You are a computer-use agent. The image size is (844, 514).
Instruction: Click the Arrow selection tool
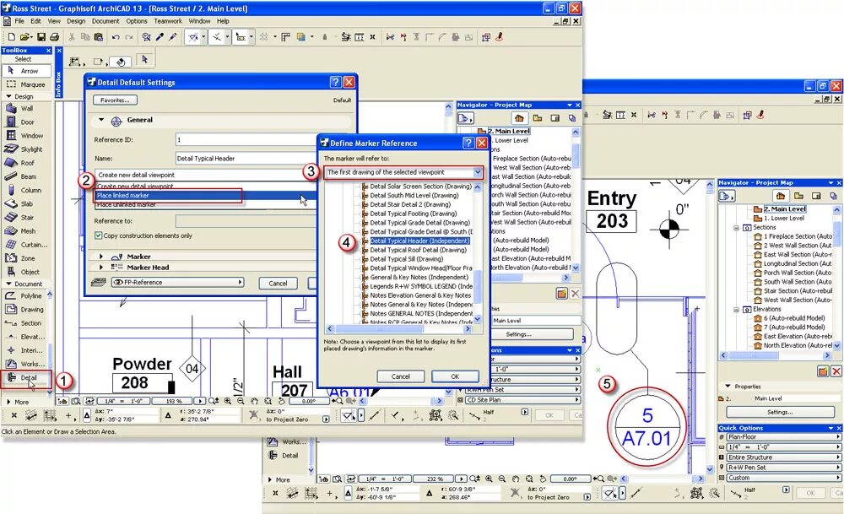click(x=26, y=71)
